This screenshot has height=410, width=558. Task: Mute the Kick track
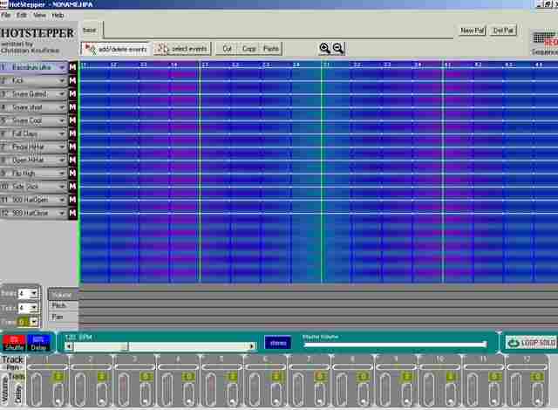[x=72, y=80]
